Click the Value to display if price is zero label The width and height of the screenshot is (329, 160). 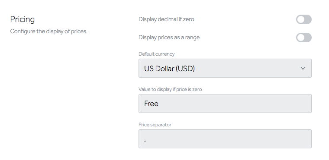coord(170,89)
